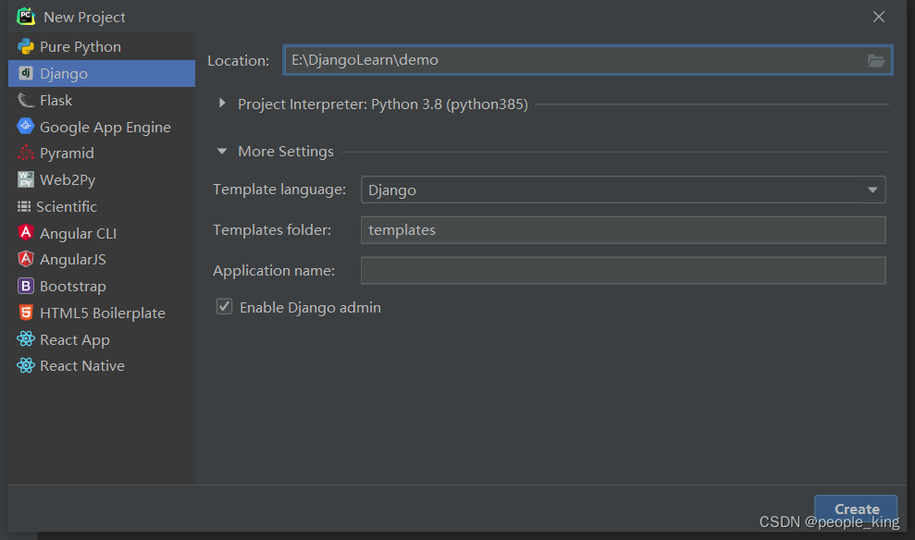915x540 pixels.
Task: Click the Create button
Action: point(856,509)
